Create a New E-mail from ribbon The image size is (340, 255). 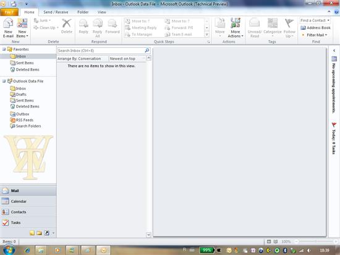tap(8, 28)
